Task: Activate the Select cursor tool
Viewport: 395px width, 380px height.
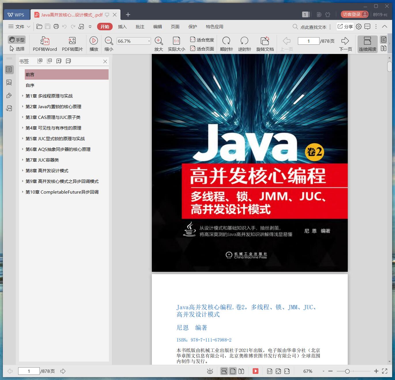Action: [17, 49]
